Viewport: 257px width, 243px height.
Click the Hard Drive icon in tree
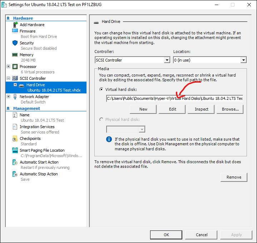(x=21, y=86)
